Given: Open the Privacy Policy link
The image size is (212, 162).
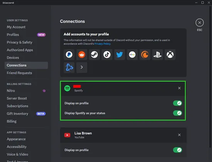Looking at the screenshot, I should (x=103, y=44).
